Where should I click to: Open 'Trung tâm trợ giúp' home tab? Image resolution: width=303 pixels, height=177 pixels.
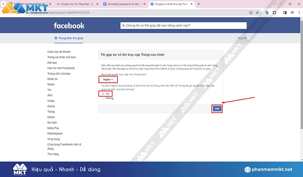point(69,38)
